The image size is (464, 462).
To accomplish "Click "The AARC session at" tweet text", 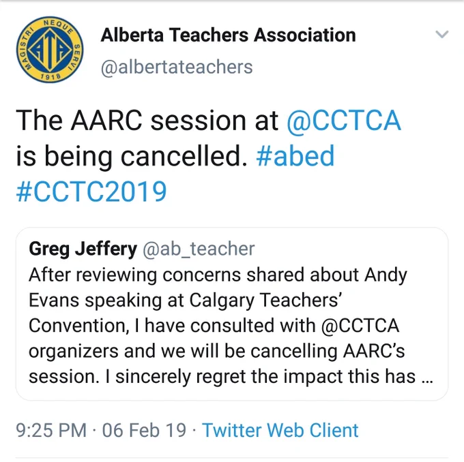I will click(x=147, y=120).
